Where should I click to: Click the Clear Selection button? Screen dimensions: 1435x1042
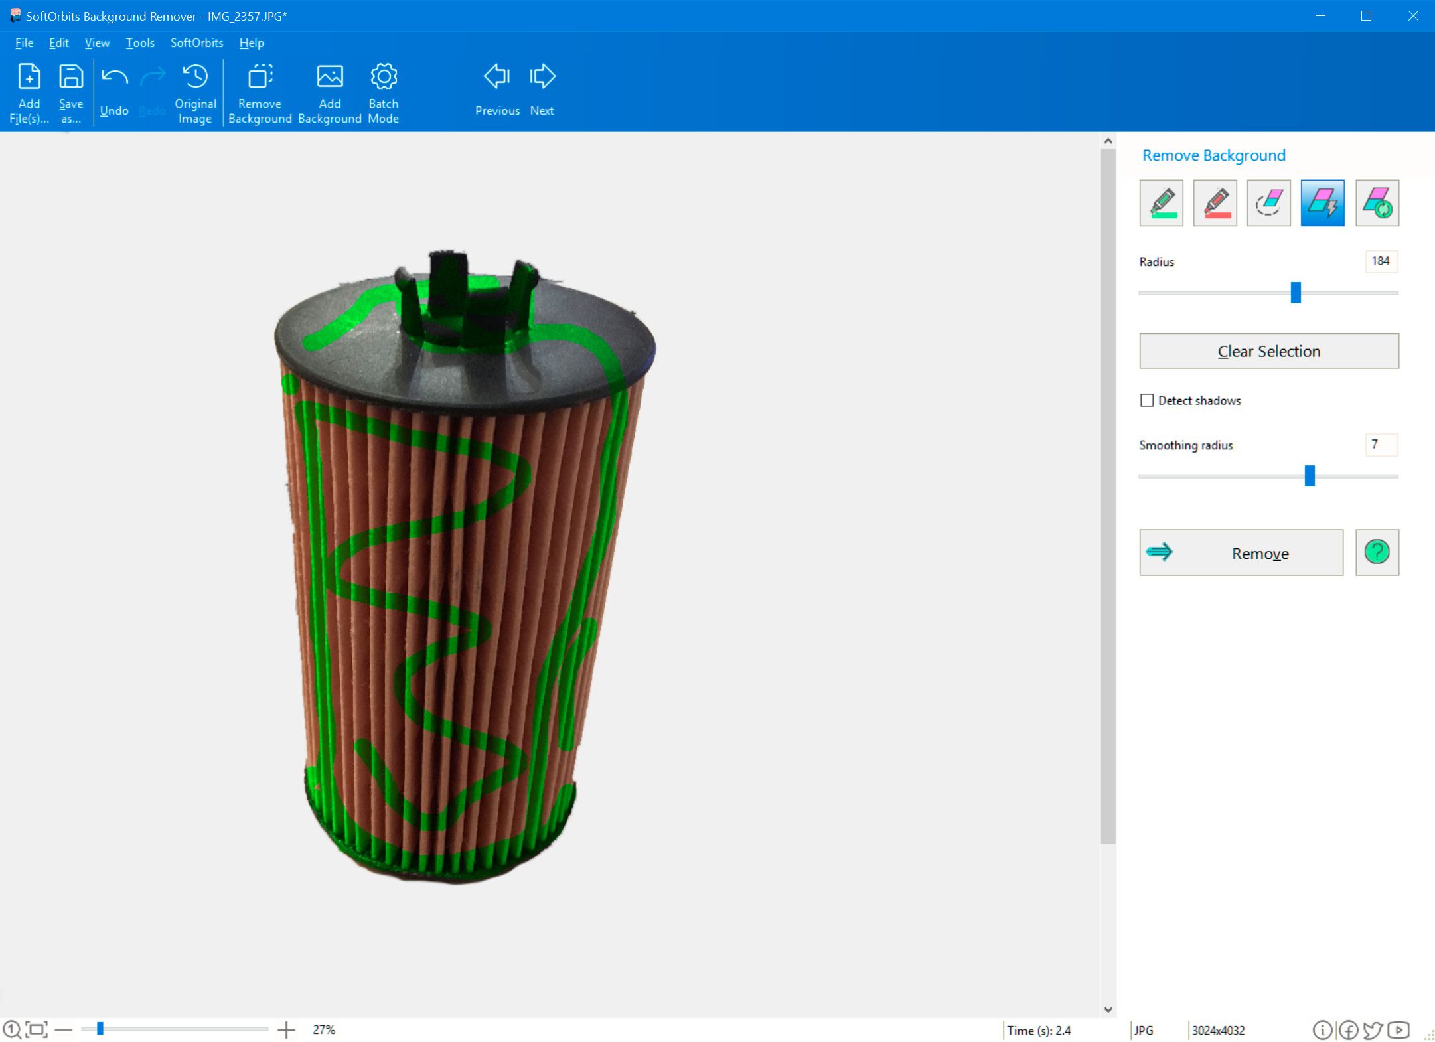point(1269,351)
